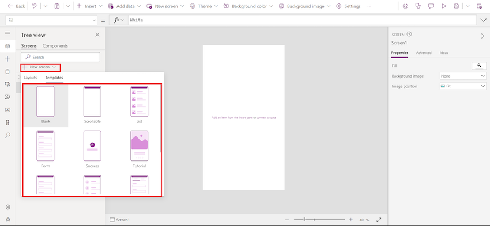The width and height of the screenshot is (490, 226).
Task: Switch to the Screens tab
Action: 29,46
